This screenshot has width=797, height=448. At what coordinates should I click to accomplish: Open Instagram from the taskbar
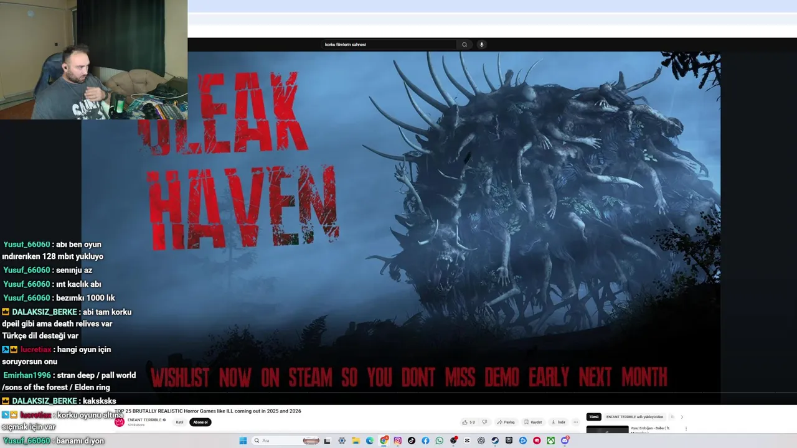(398, 441)
